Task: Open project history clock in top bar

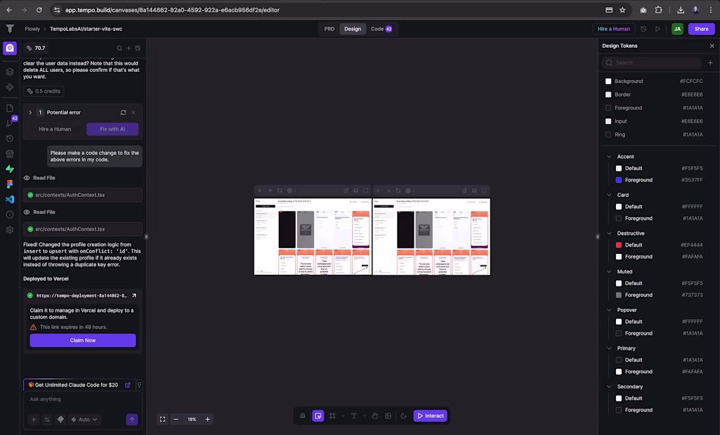Action: click(643, 29)
